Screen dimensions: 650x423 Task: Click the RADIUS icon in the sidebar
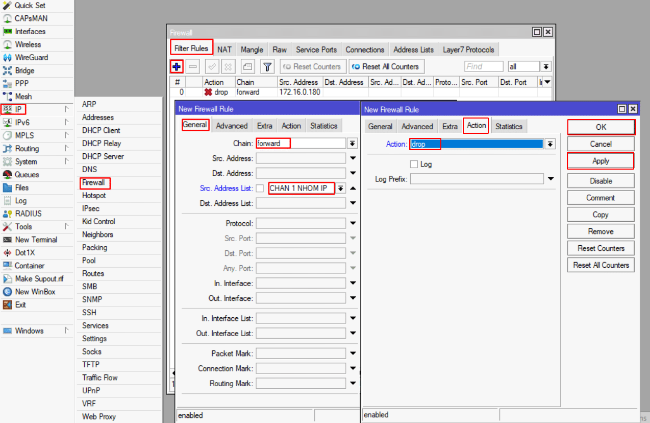tap(7, 214)
